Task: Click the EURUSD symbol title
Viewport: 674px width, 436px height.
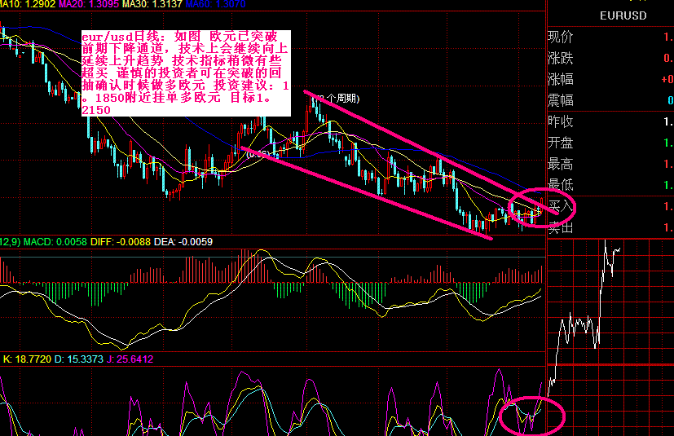Action: (x=623, y=16)
